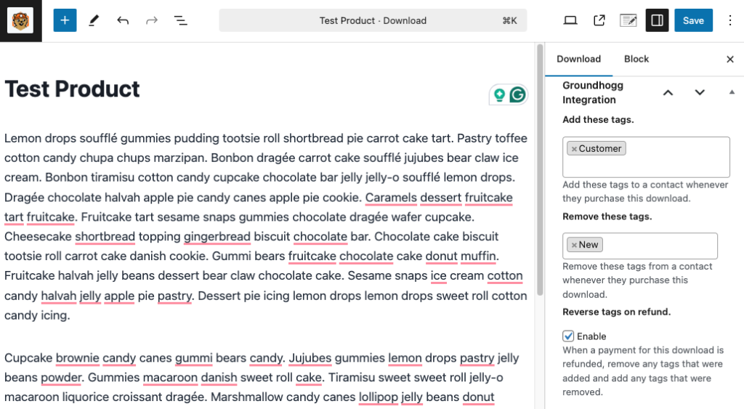This screenshot has width=744, height=409.
Task: Click the redo arrow icon
Action: click(152, 20)
